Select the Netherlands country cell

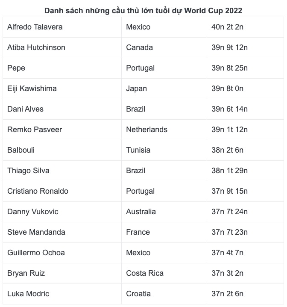[146, 130]
